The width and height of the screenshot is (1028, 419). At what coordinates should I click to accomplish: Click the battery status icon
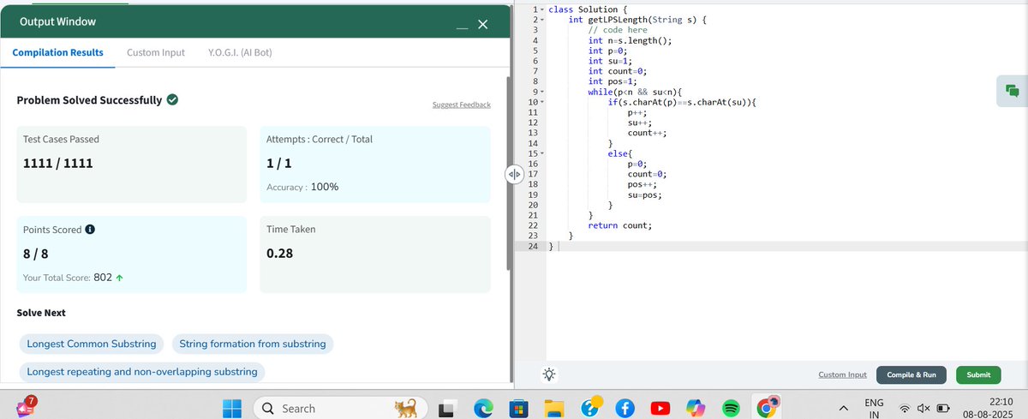943,408
